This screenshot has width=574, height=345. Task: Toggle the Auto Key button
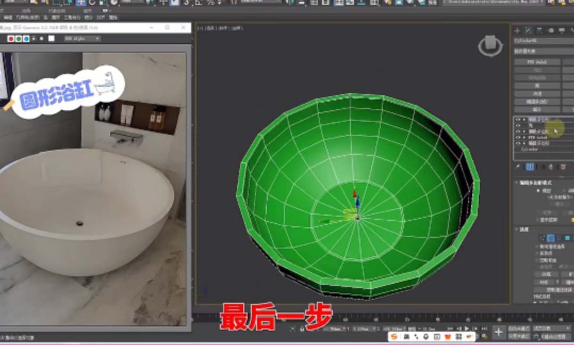pos(519,328)
